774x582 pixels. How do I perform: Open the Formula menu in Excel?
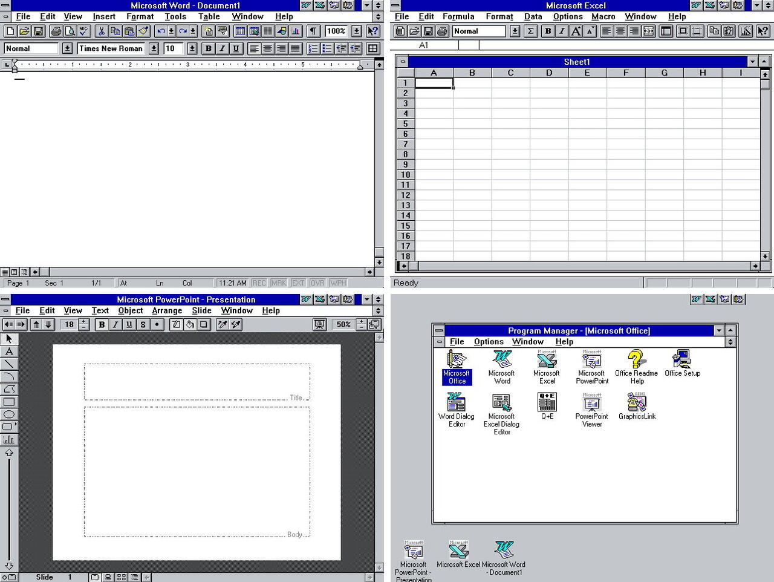[458, 17]
